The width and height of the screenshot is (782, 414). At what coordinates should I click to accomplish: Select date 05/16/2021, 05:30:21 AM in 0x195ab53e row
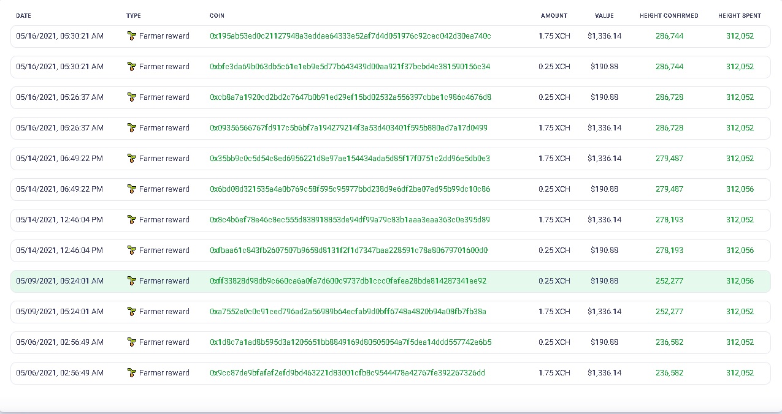click(x=59, y=36)
